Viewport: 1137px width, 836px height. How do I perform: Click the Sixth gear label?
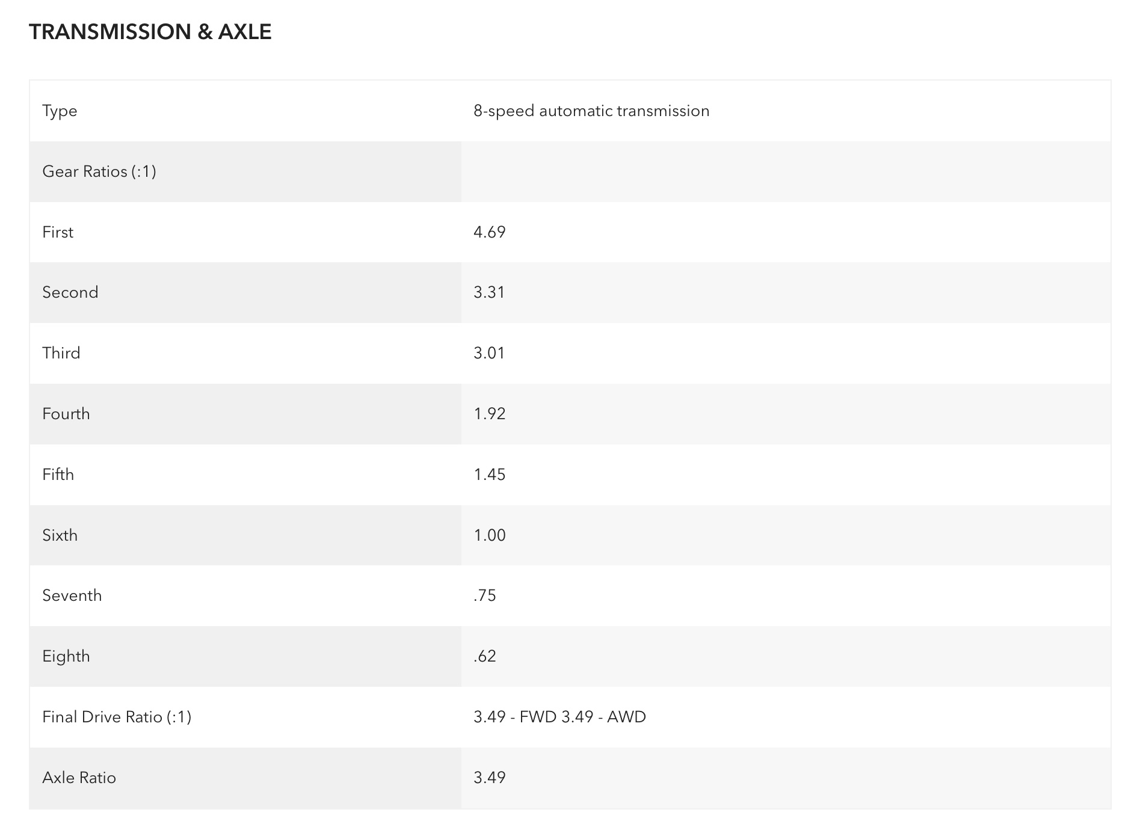[x=60, y=535]
